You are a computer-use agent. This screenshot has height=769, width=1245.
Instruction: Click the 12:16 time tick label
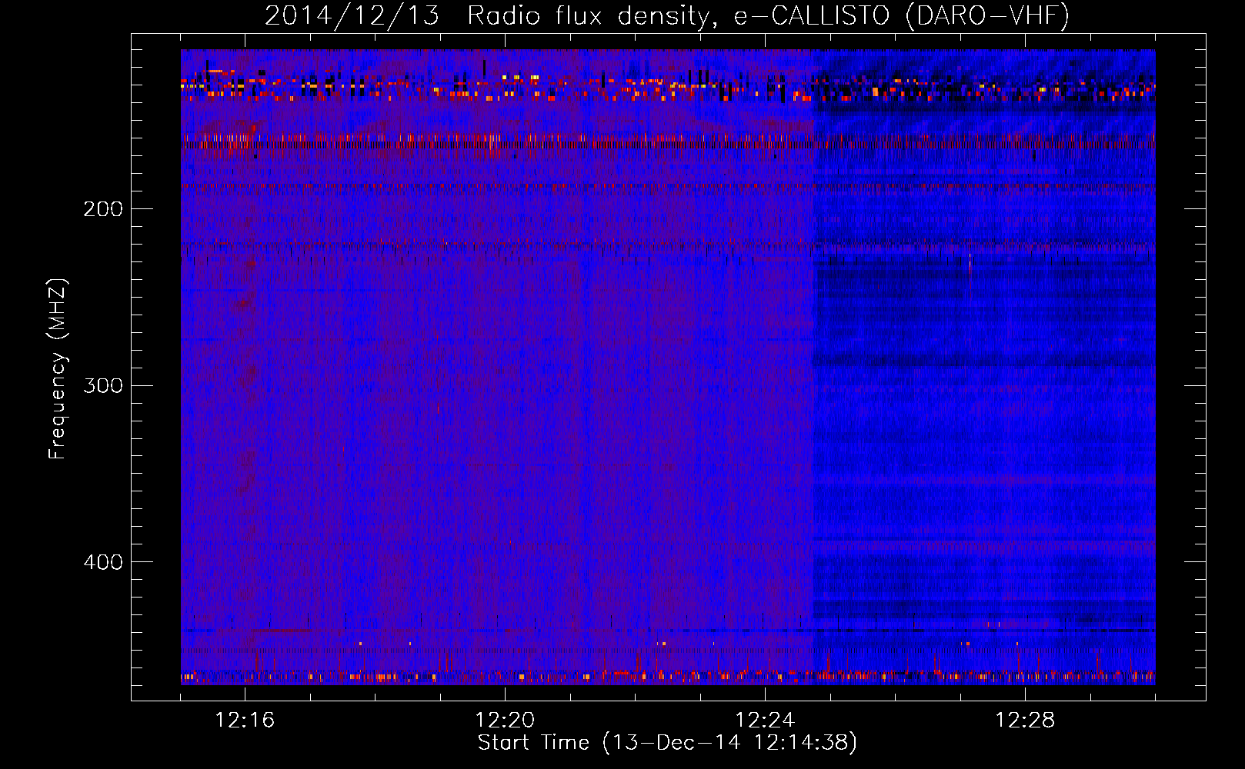(x=245, y=721)
